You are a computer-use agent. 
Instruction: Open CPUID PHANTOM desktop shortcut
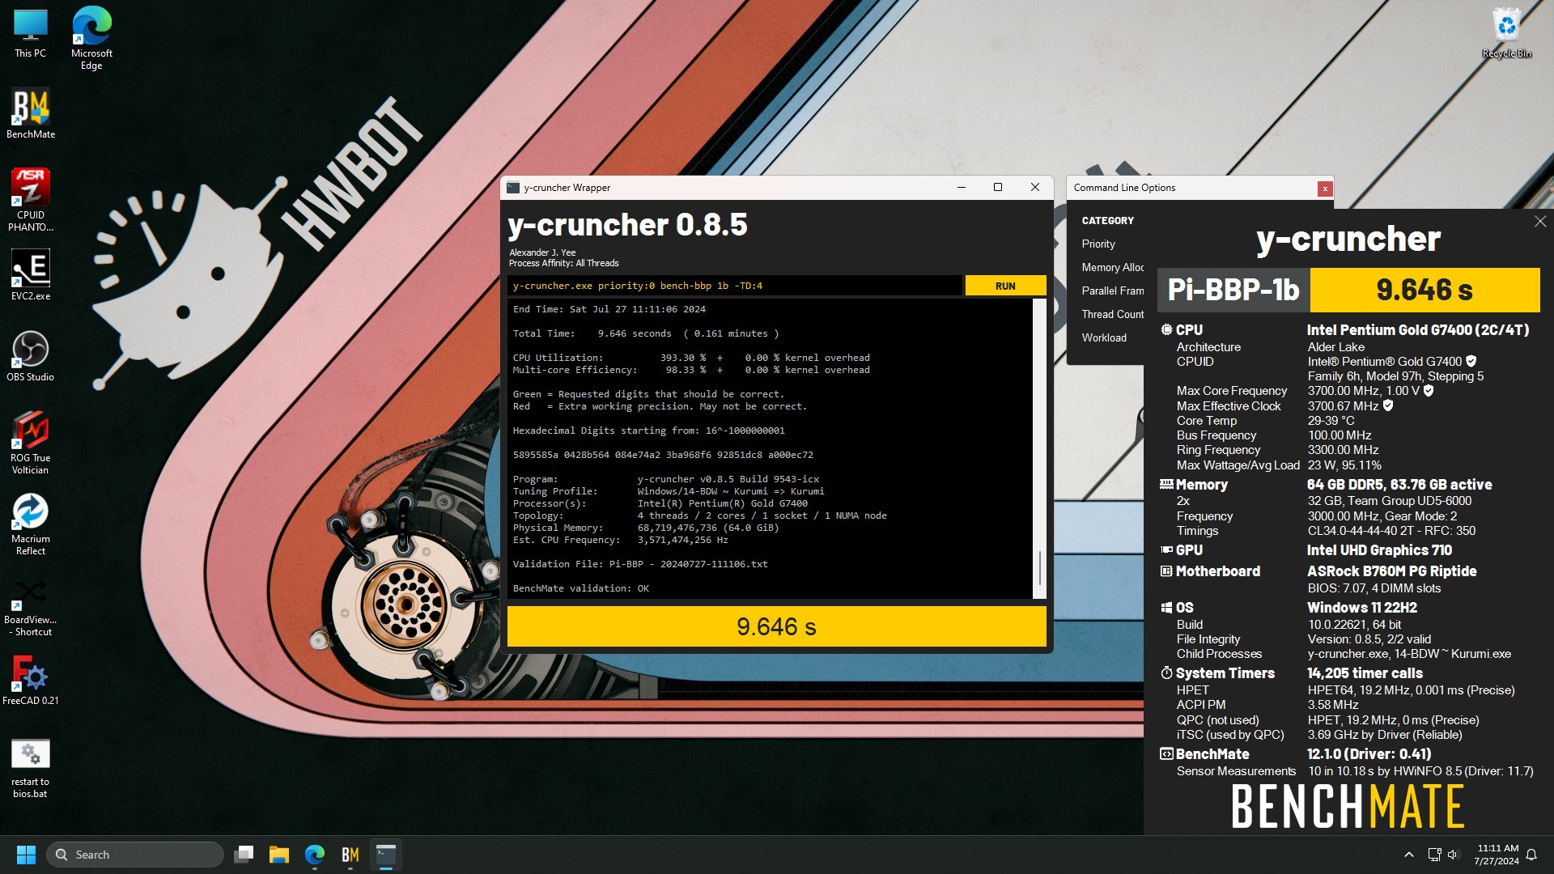click(x=31, y=200)
